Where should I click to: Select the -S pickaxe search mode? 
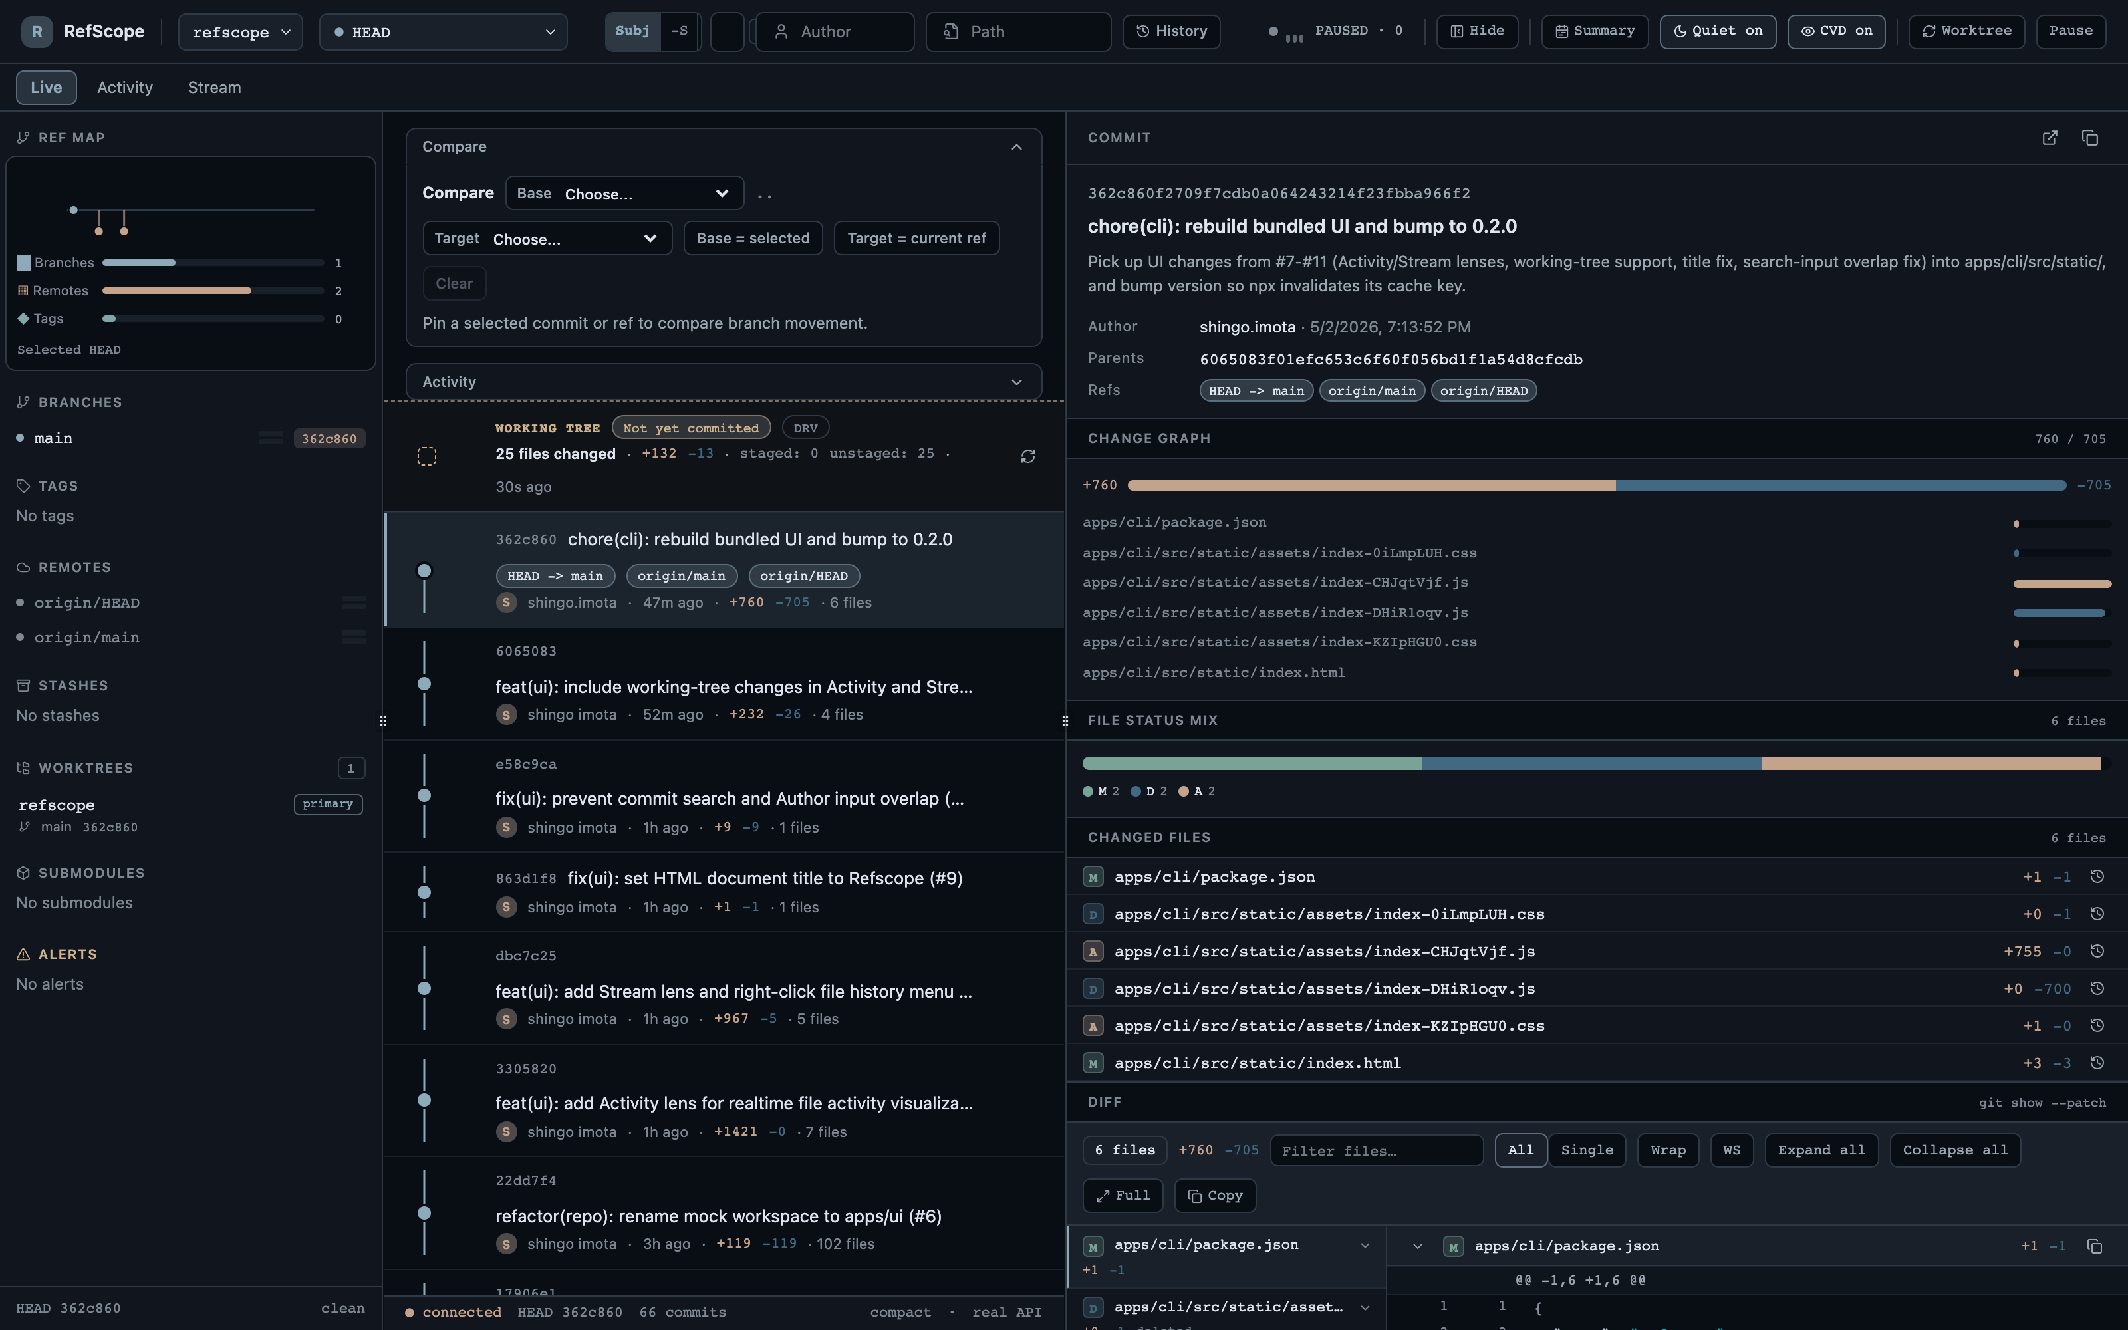coord(679,31)
